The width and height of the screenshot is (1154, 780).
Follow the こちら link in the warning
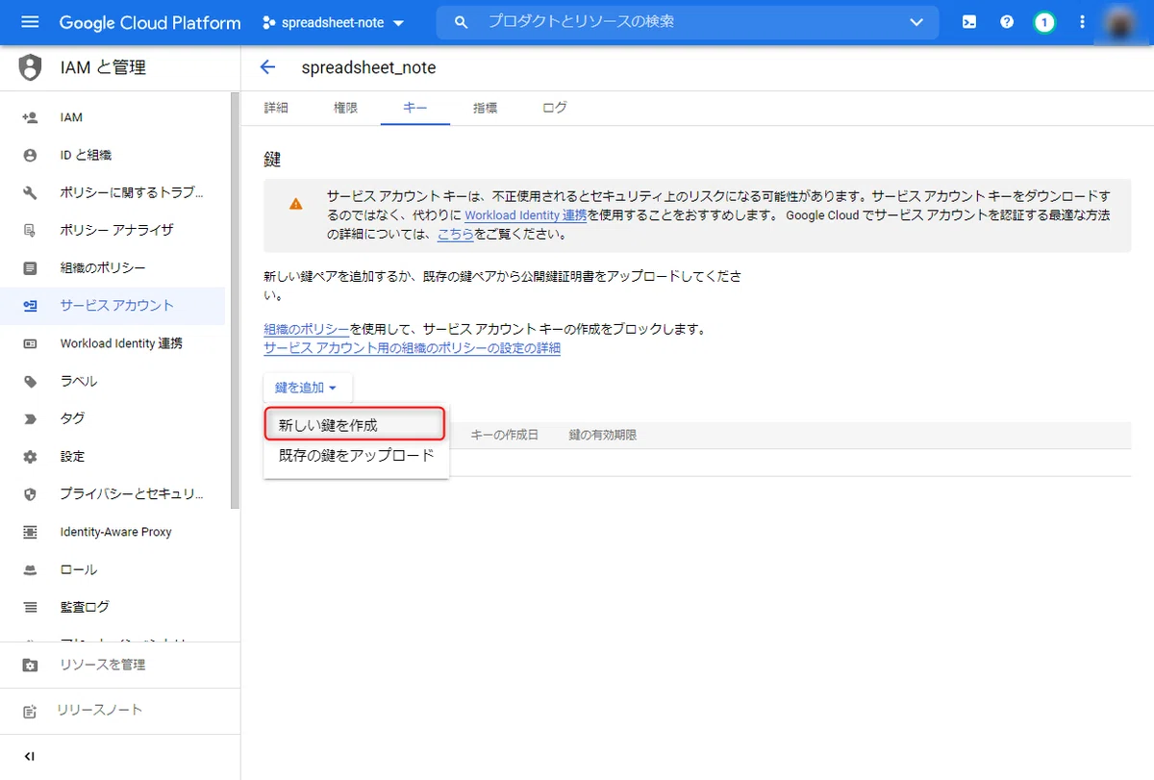click(x=456, y=234)
